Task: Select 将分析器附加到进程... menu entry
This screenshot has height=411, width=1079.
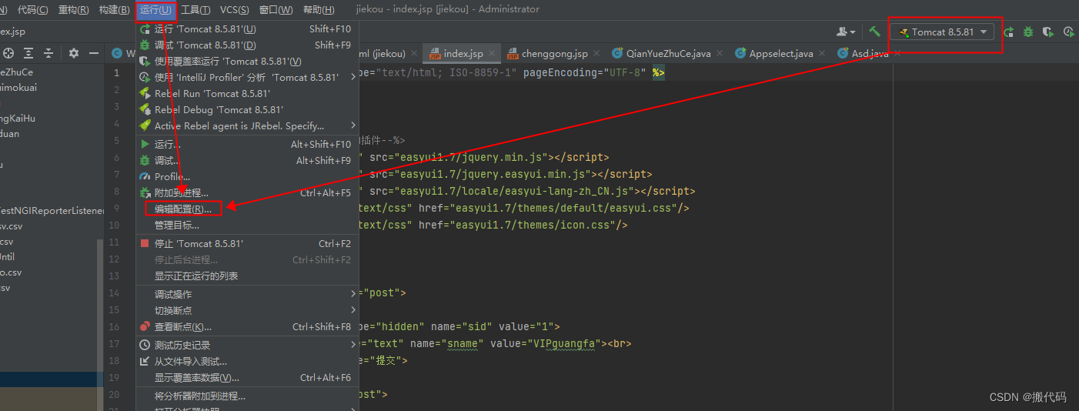Action: 247,396
